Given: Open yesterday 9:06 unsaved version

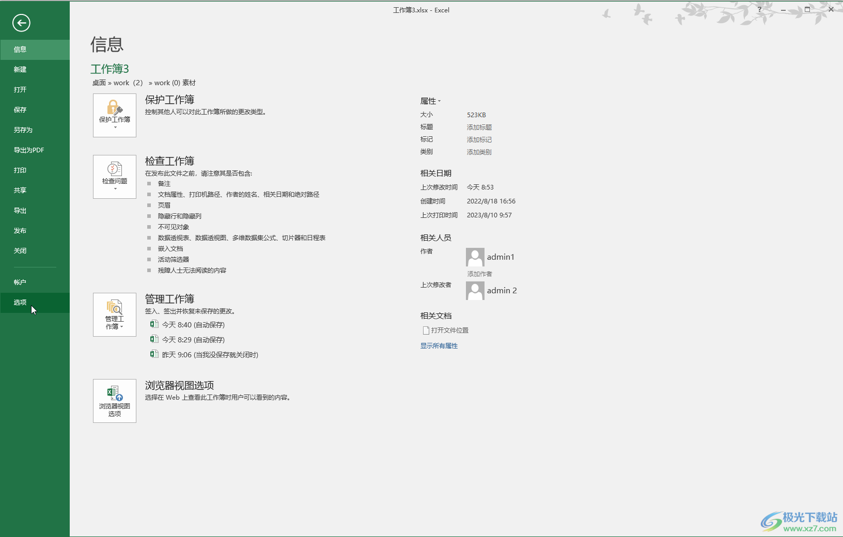Looking at the screenshot, I should point(209,355).
